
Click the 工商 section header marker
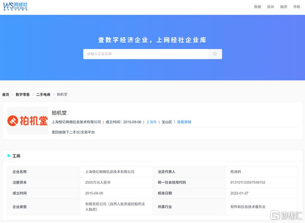click(x=9, y=155)
